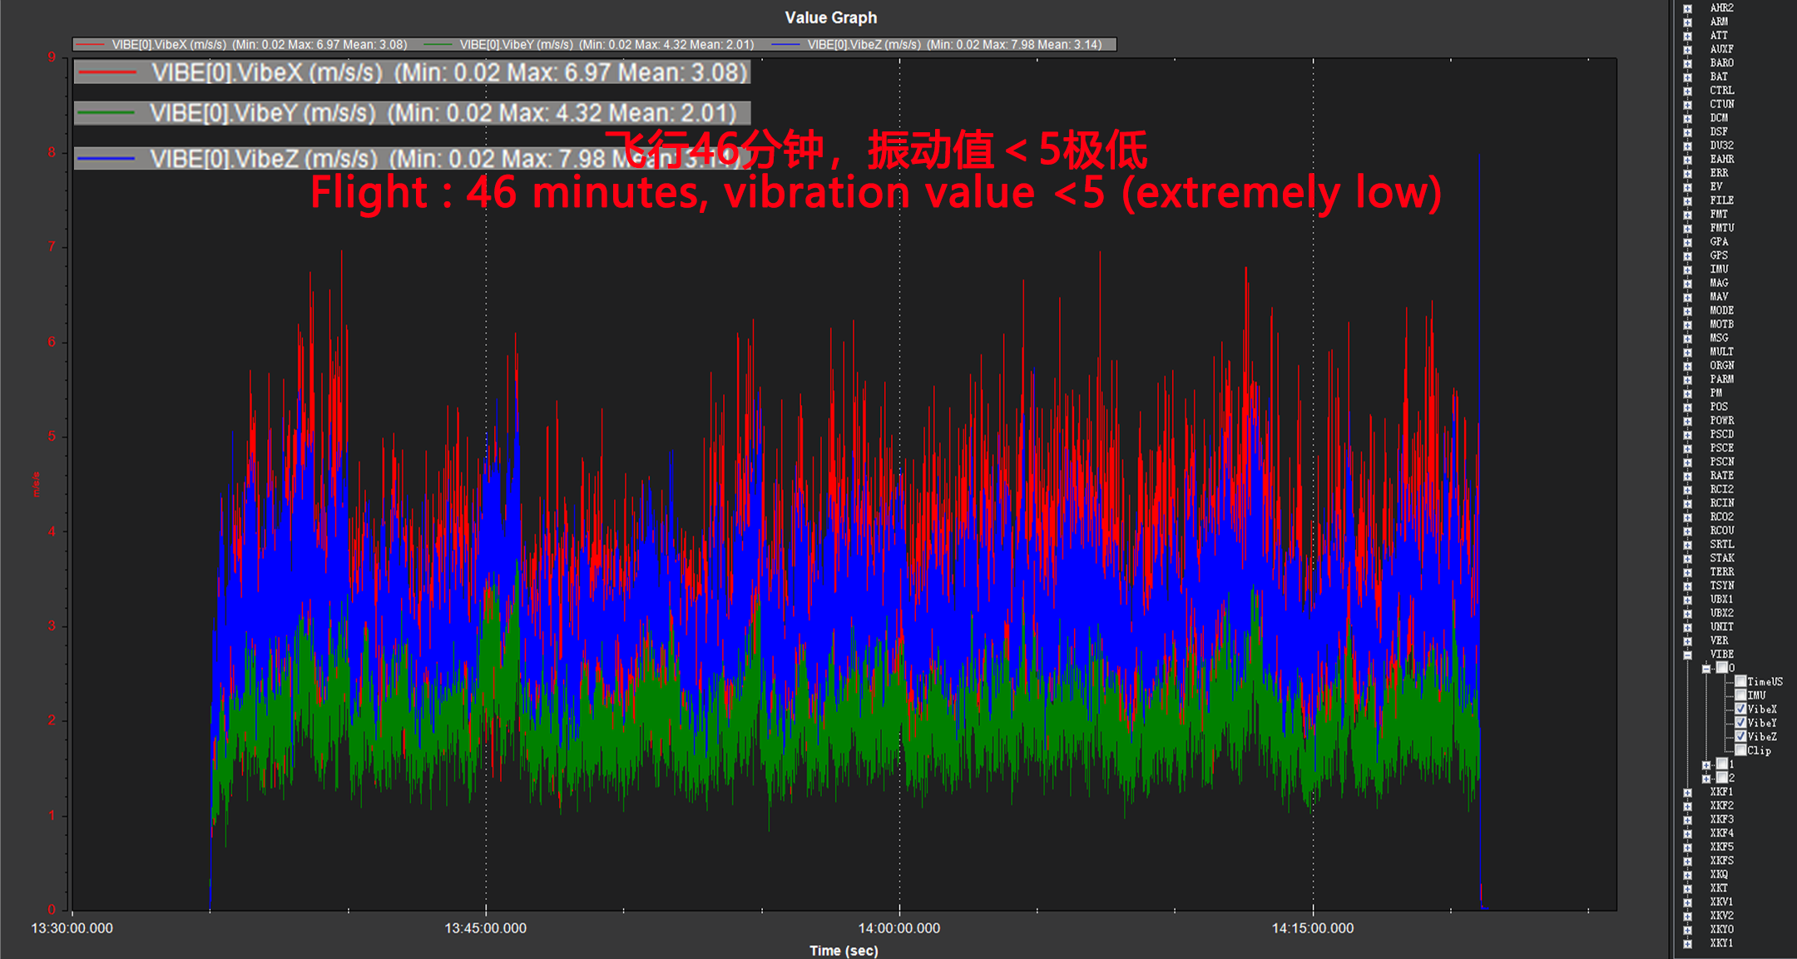This screenshot has height=959, width=1797.
Task: Click plus icon beside RCOU
Action: point(1687,531)
